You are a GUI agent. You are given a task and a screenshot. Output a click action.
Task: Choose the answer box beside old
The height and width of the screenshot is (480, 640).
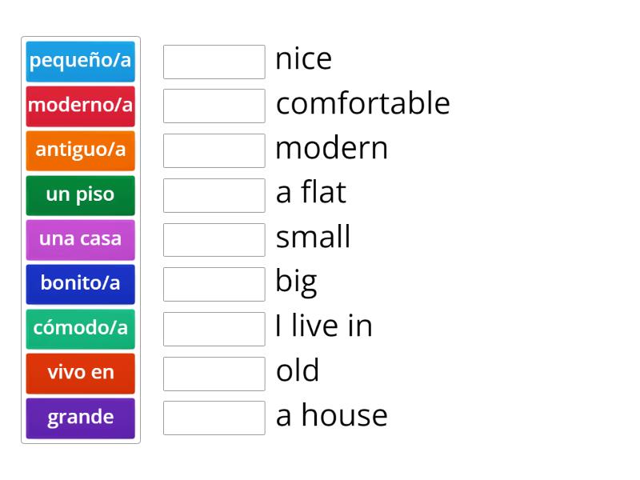coord(214,373)
